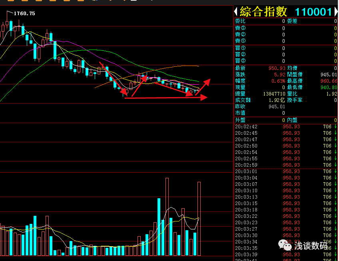Select the tick row at 20:02:50
339x261 pixels.
coord(286,146)
